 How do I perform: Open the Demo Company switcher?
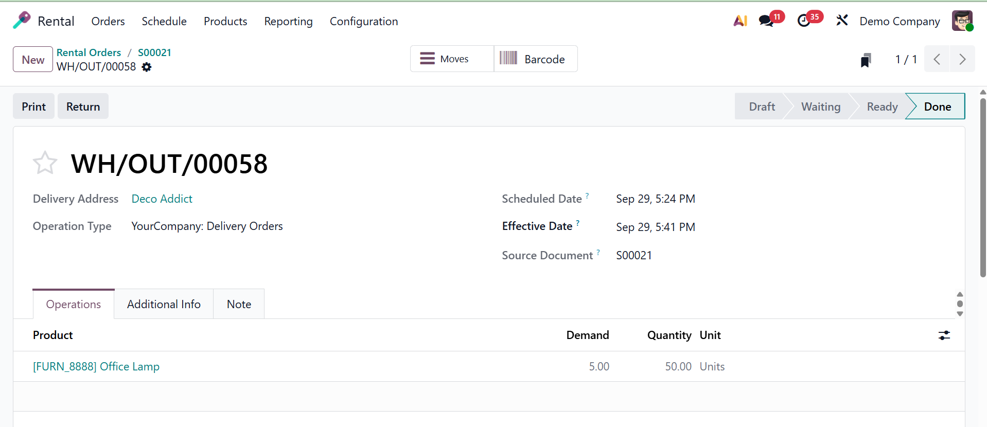[900, 21]
